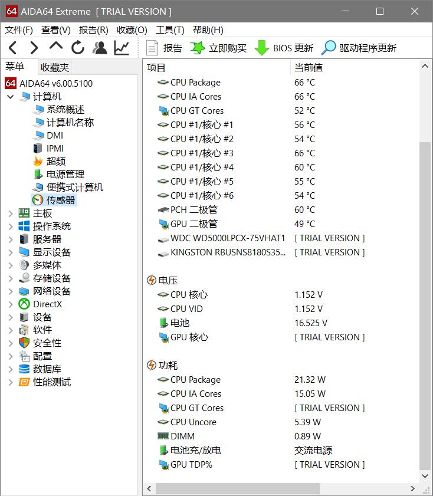Select the DMI tree item
Viewport: 433px width, 496px height.
coord(55,136)
